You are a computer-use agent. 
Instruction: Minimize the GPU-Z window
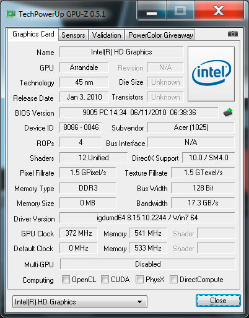[x=152, y=11]
